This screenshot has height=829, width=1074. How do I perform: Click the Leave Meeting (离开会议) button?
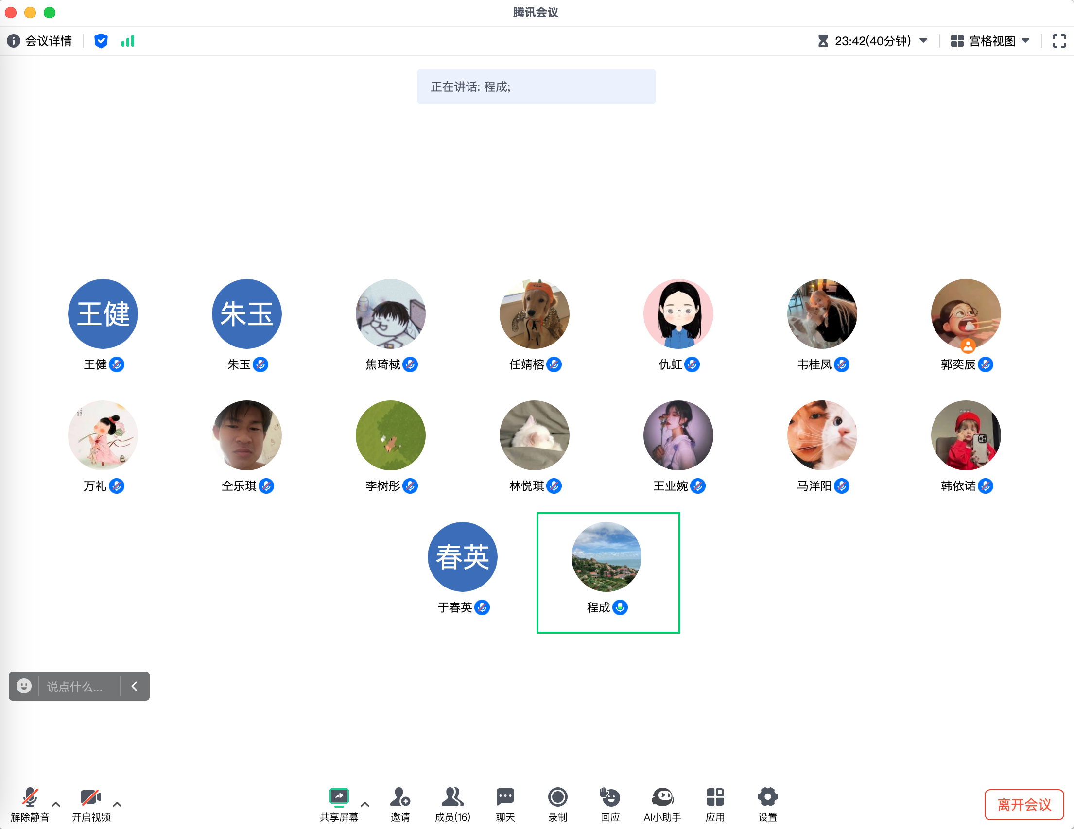tap(1024, 804)
